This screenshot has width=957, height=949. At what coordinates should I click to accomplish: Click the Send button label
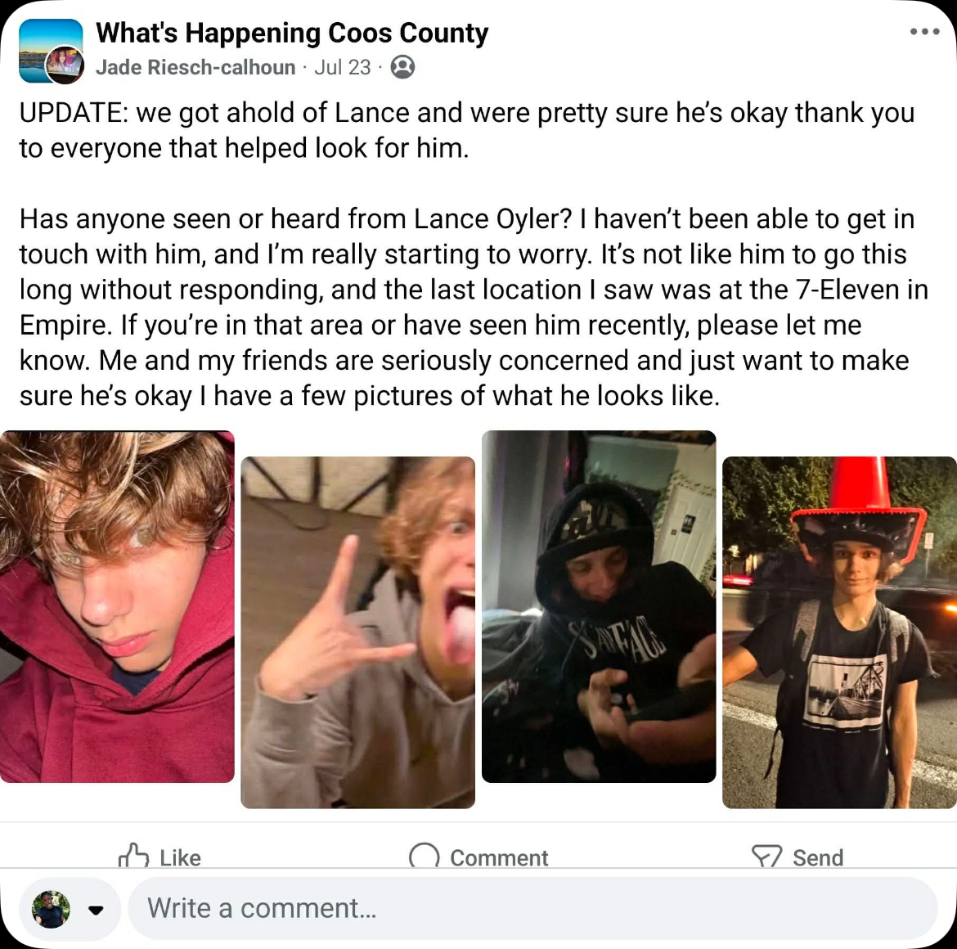coord(818,857)
